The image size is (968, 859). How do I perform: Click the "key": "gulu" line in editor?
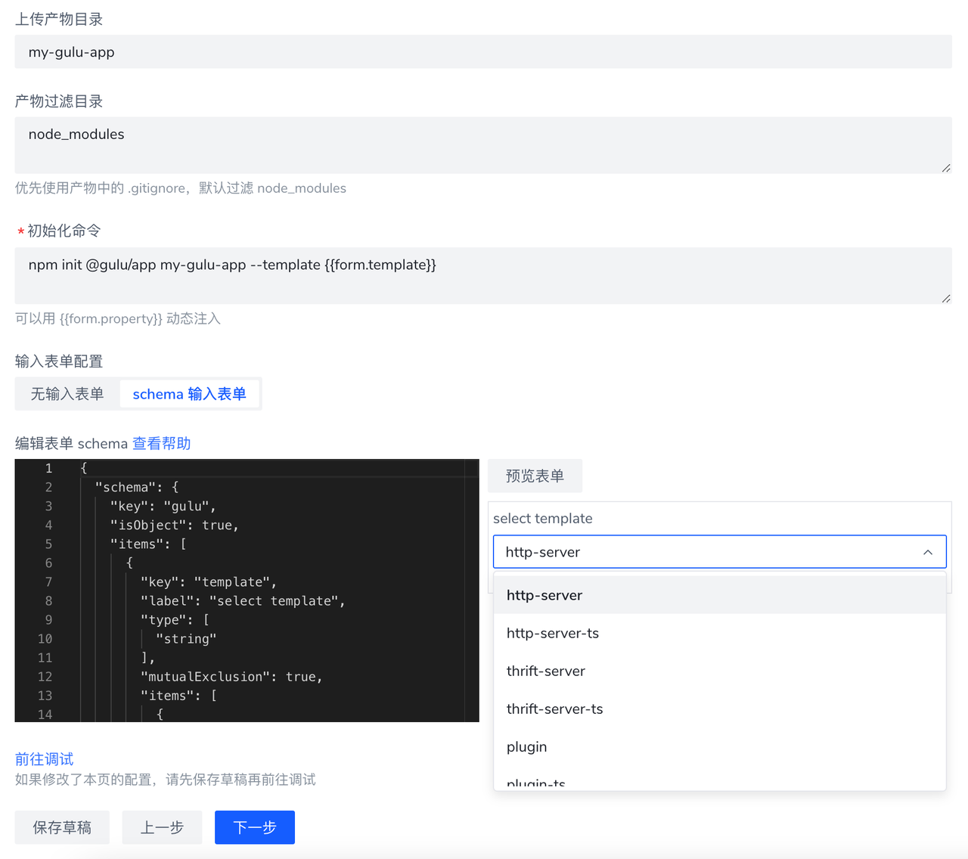pos(163,506)
